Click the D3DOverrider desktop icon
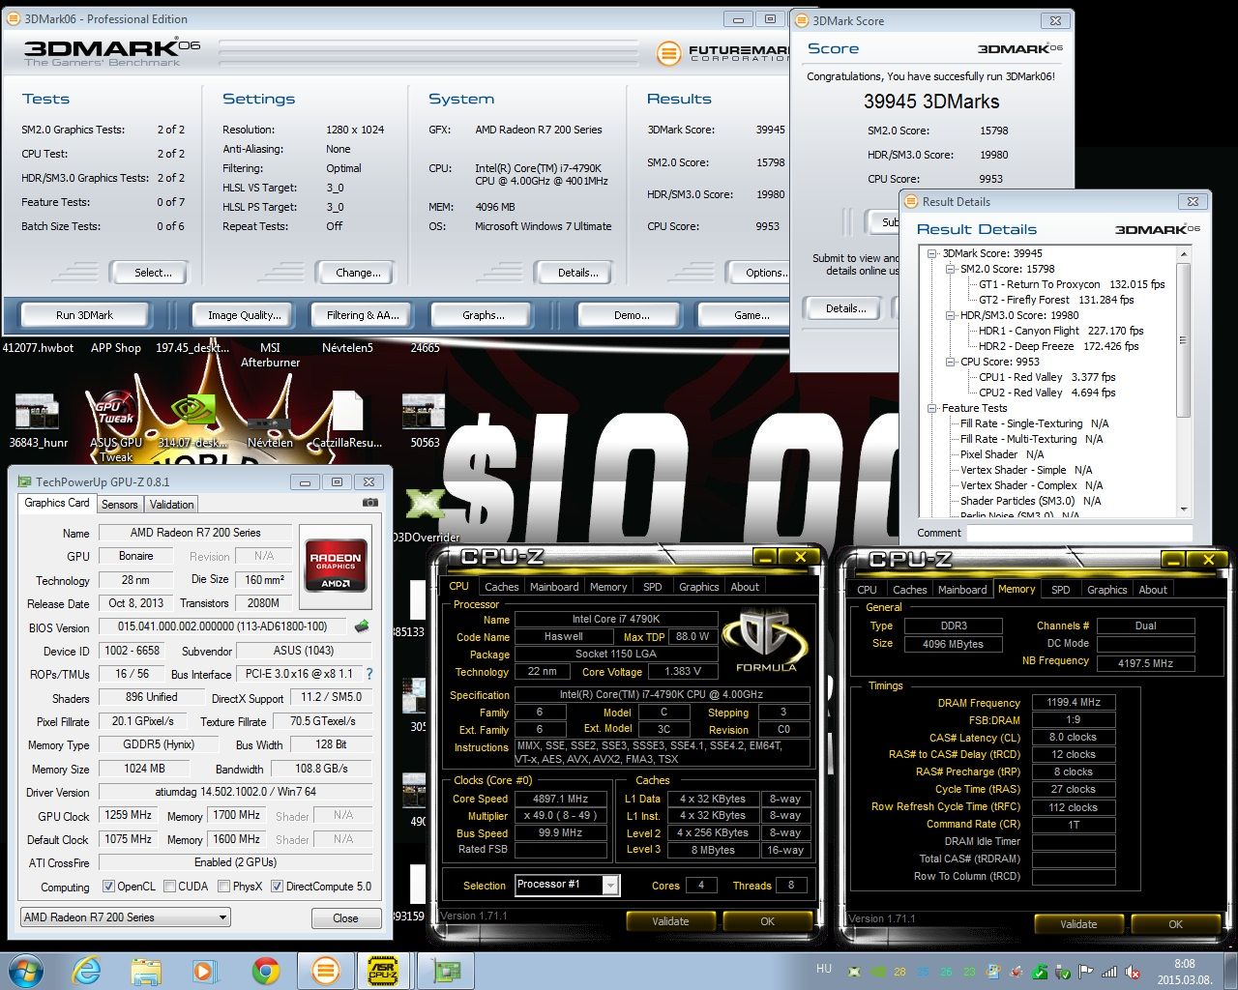 click(x=425, y=516)
